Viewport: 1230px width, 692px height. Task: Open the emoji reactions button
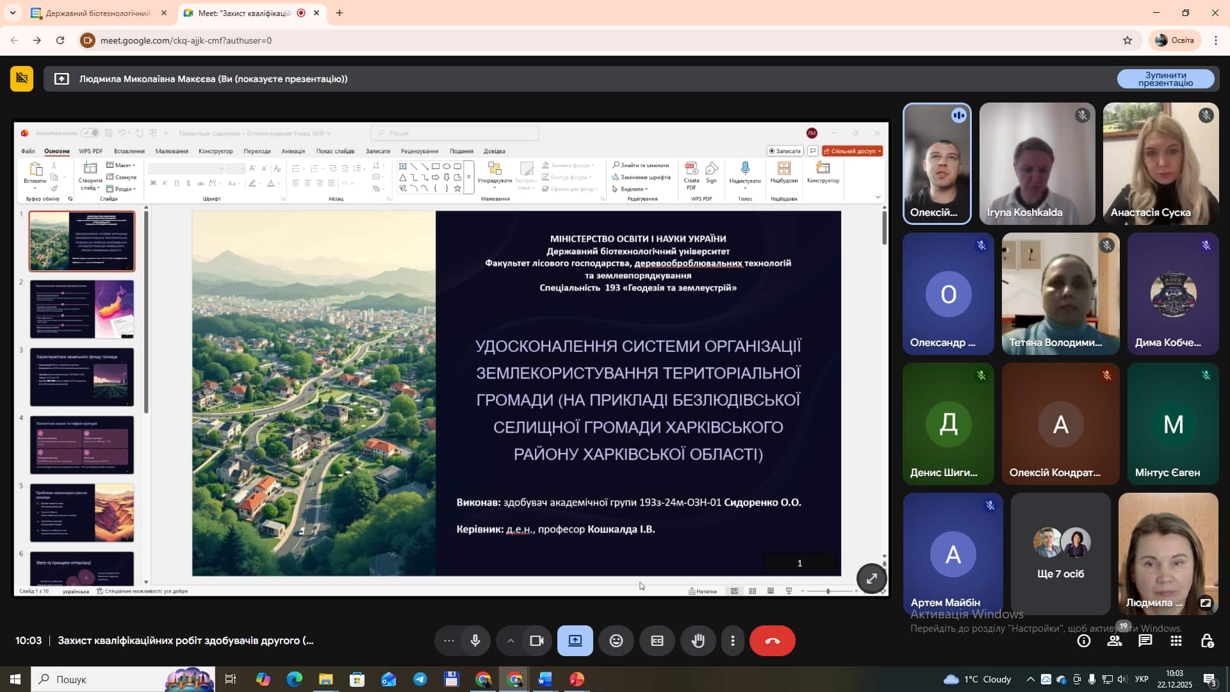click(616, 641)
